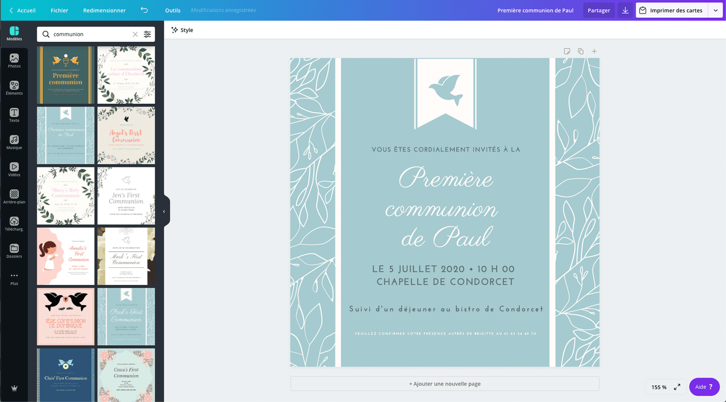726x402 pixels.
Task: Add a note with the notes icon
Action: point(567,51)
